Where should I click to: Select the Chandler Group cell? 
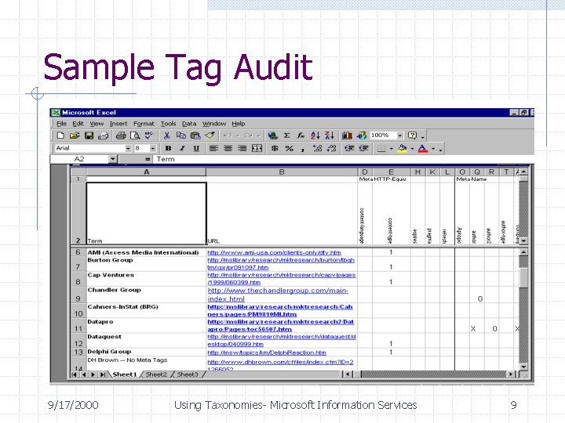click(x=146, y=295)
